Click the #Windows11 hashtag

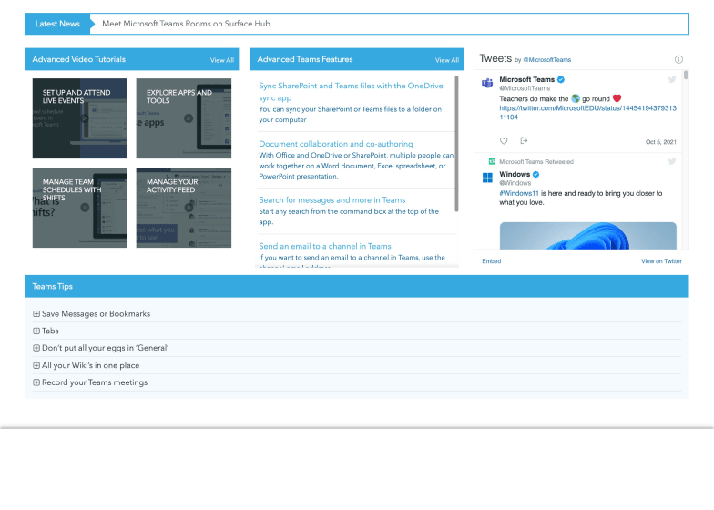tap(519, 193)
